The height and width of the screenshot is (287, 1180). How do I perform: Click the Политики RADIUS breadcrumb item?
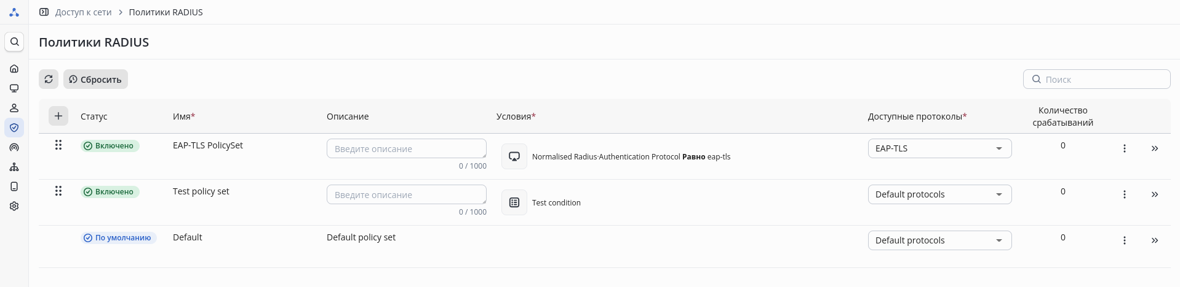(x=165, y=12)
